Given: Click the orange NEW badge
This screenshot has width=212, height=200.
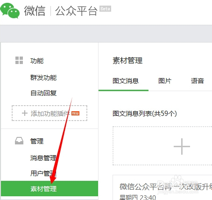Looking at the screenshot, I should 76,113.
